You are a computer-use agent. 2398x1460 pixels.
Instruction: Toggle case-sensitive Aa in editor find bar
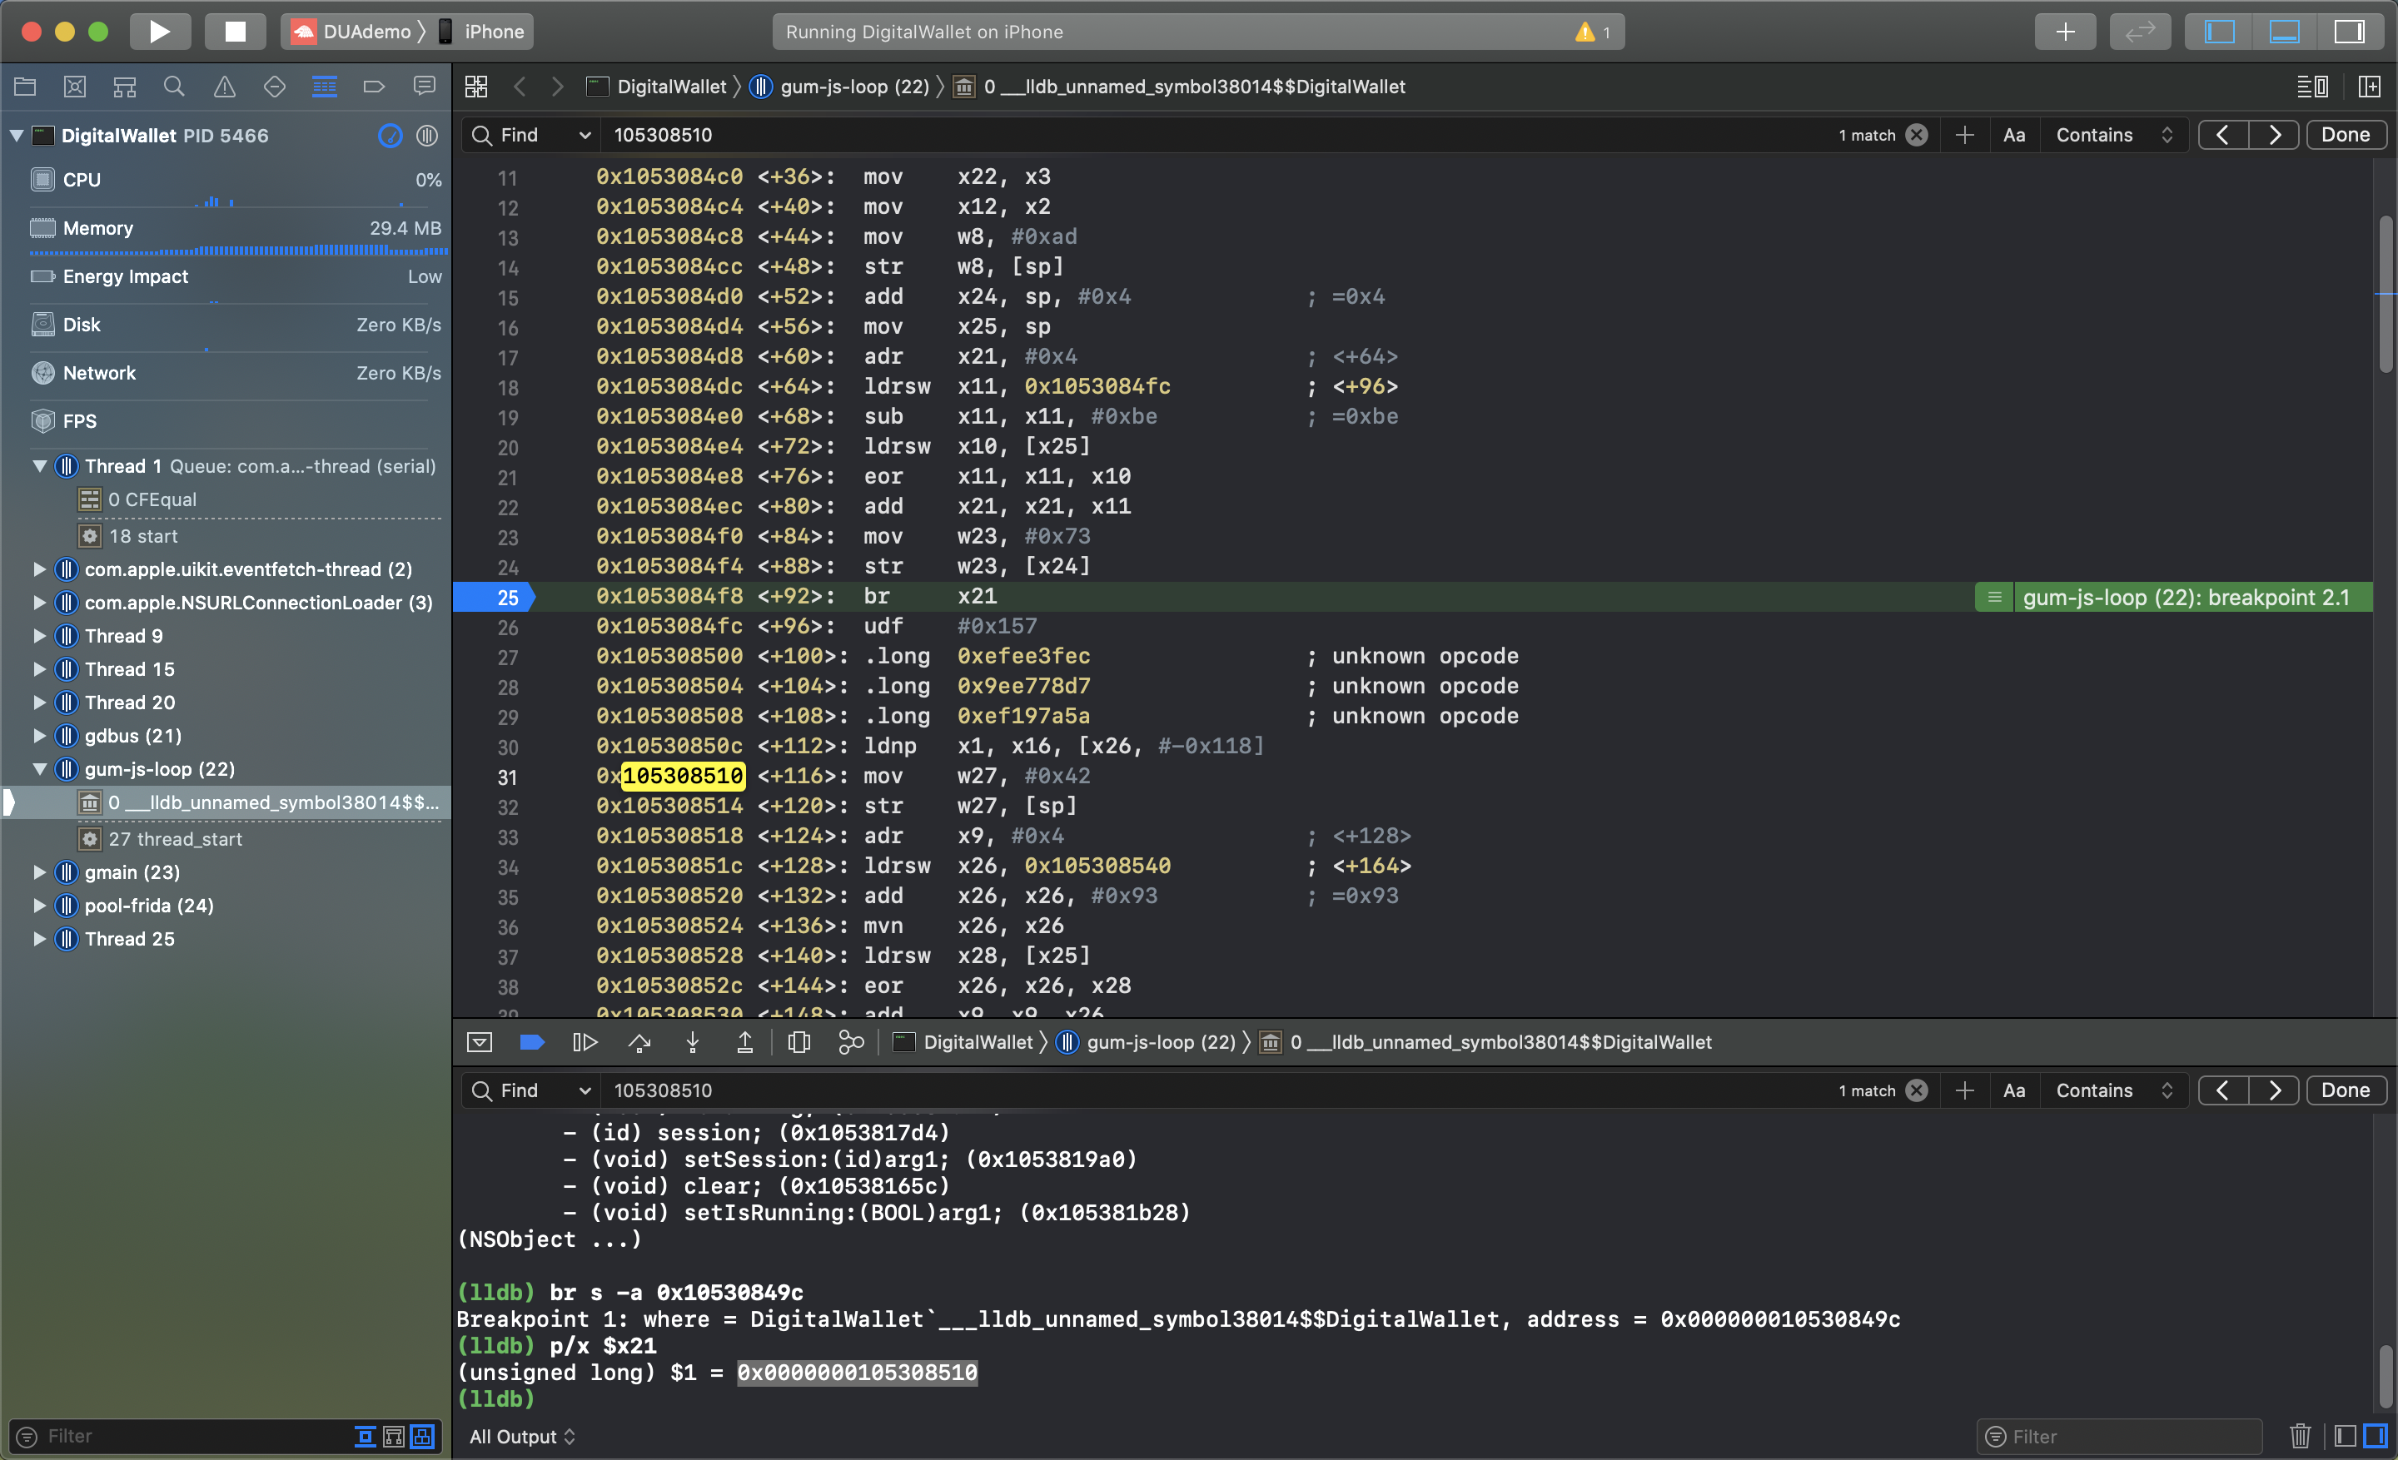(2013, 135)
